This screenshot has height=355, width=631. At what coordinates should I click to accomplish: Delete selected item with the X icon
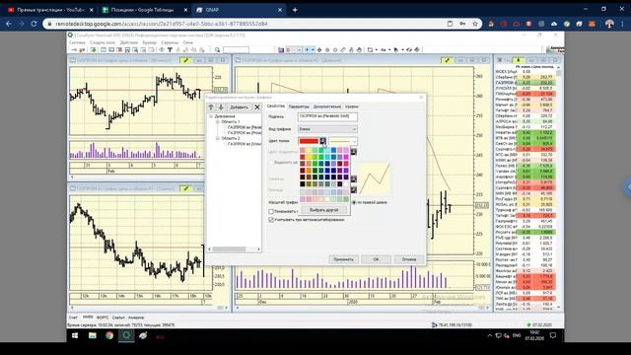click(x=257, y=107)
